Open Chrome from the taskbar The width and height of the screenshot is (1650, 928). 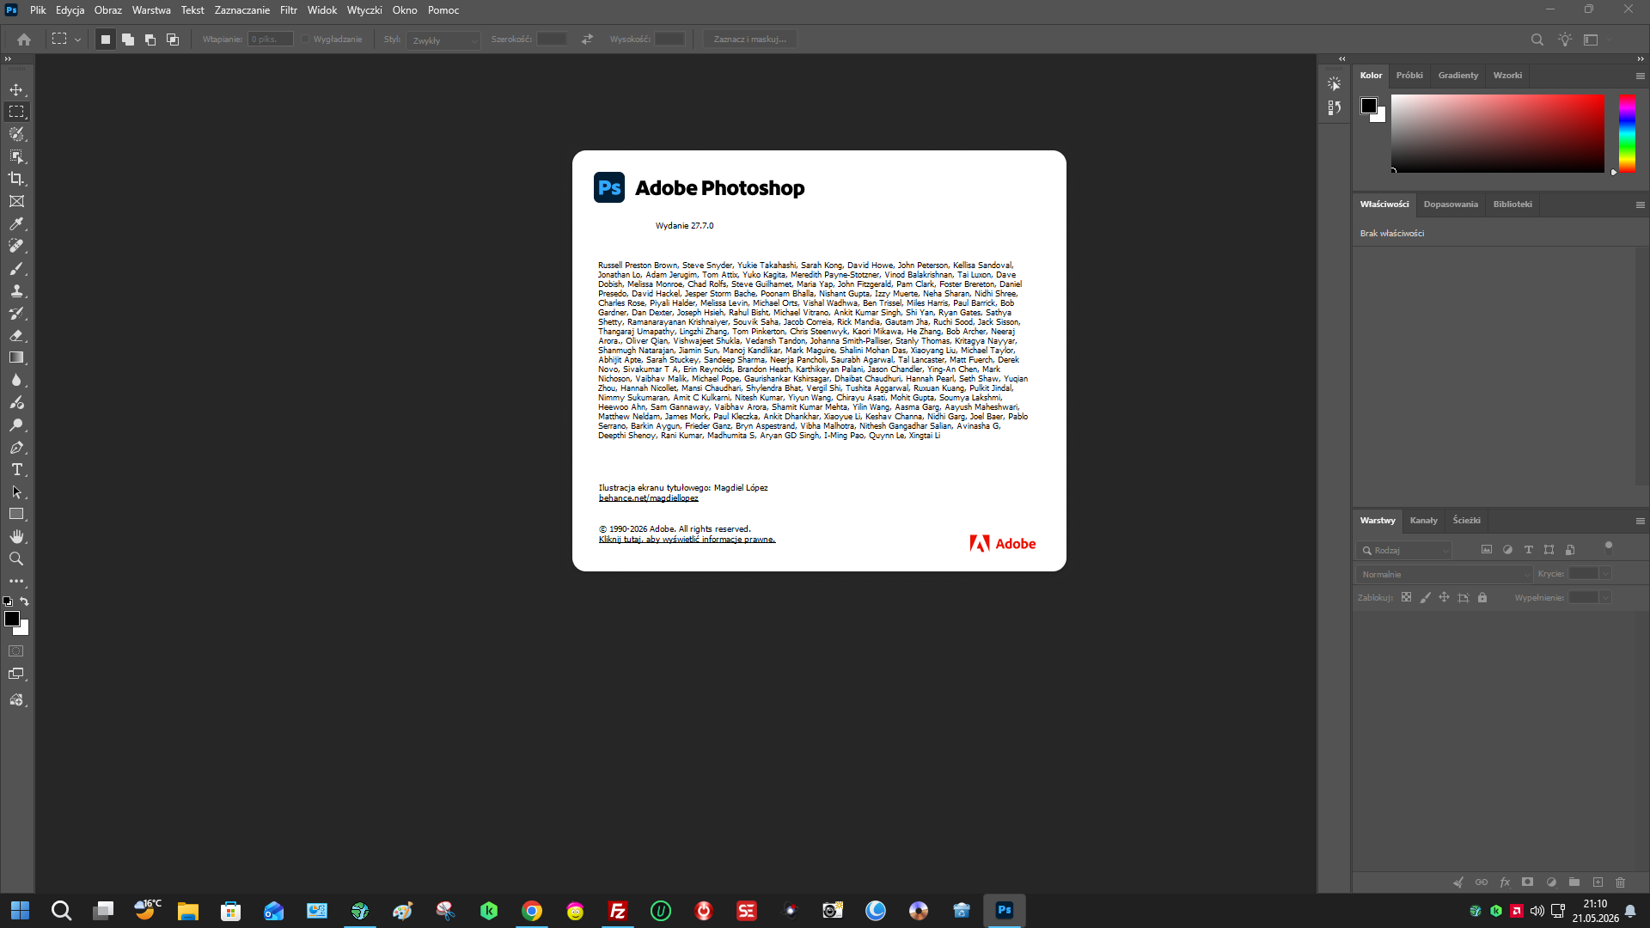point(532,911)
